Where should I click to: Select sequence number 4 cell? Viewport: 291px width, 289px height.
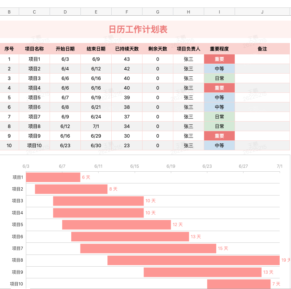pos(9,88)
